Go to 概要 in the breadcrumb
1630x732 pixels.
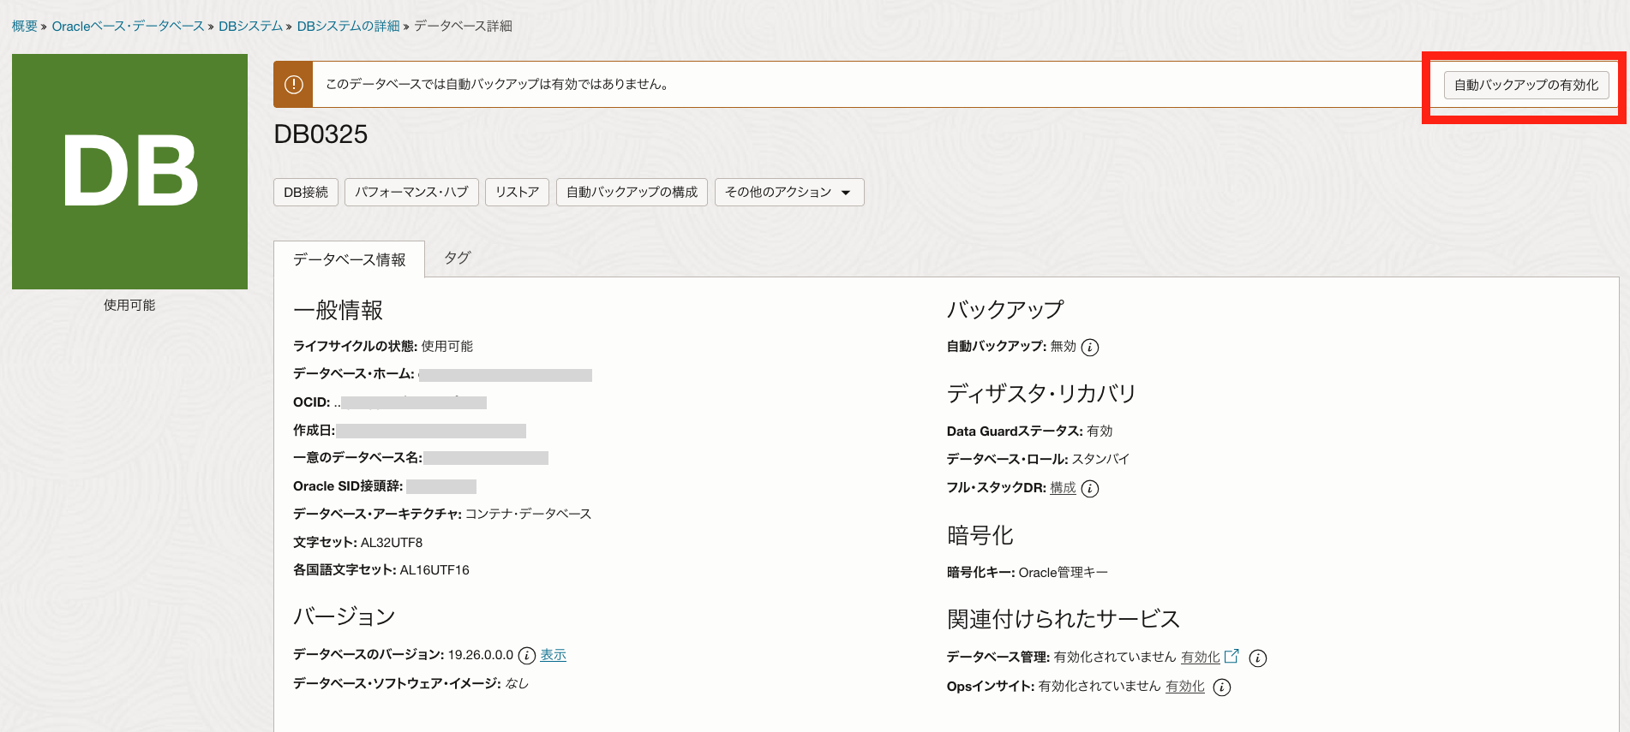point(24,27)
